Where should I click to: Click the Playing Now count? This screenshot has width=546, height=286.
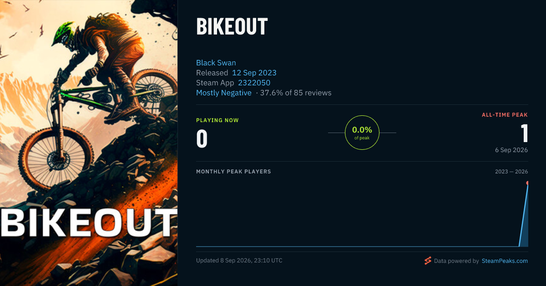pos(202,139)
